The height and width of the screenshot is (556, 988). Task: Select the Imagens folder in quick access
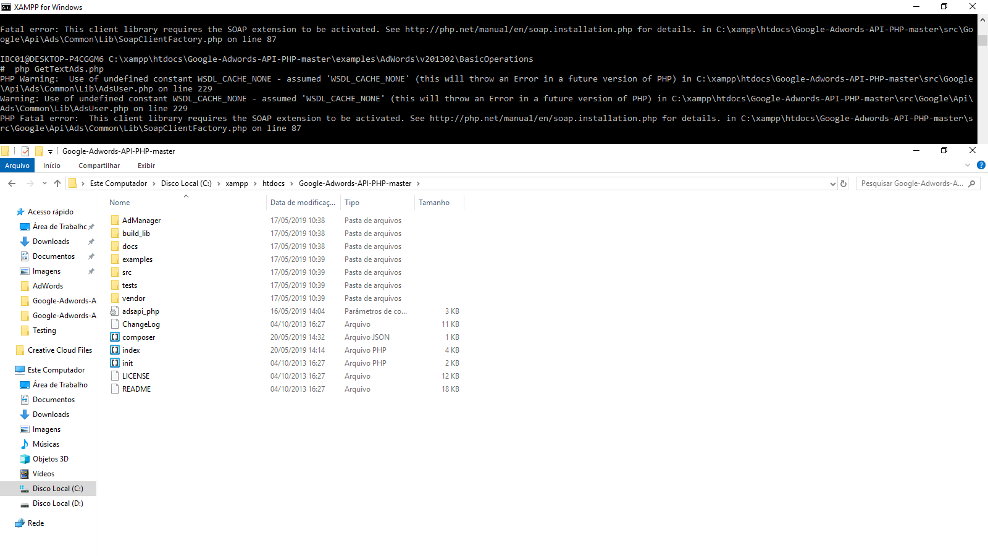(x=47, y=271)
